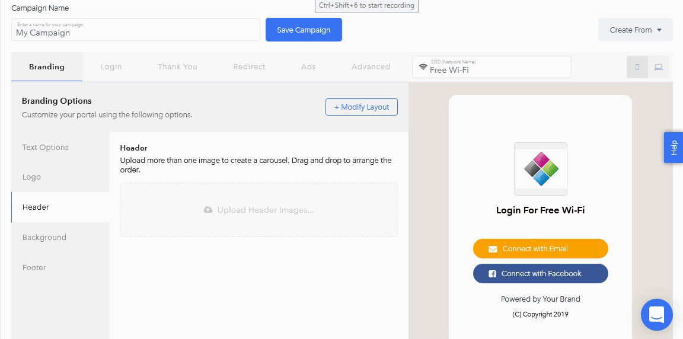Open the Footer branding section
The width and height of the screenshot is (683, 339).
(x=60, y=267)
